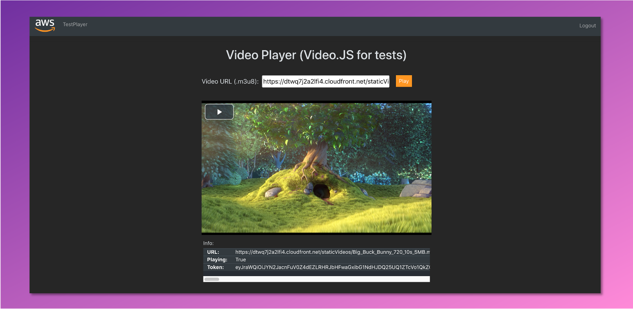Select the Playing value 'True'
The height and width of the screenshot is (309, 633).
[x=241, y=260]
